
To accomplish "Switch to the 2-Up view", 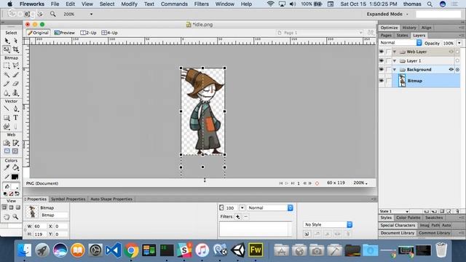I will point(89,33).
